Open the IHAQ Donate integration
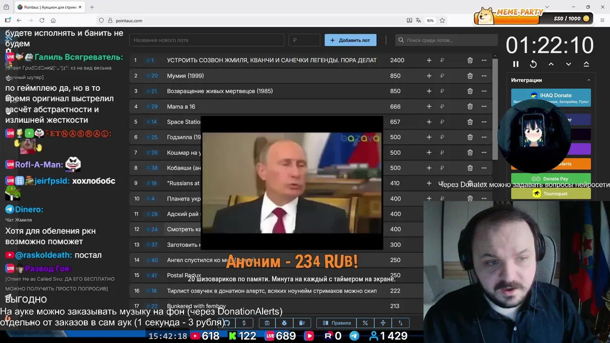This screenshot has width=610, height=343. coord(551,97)
